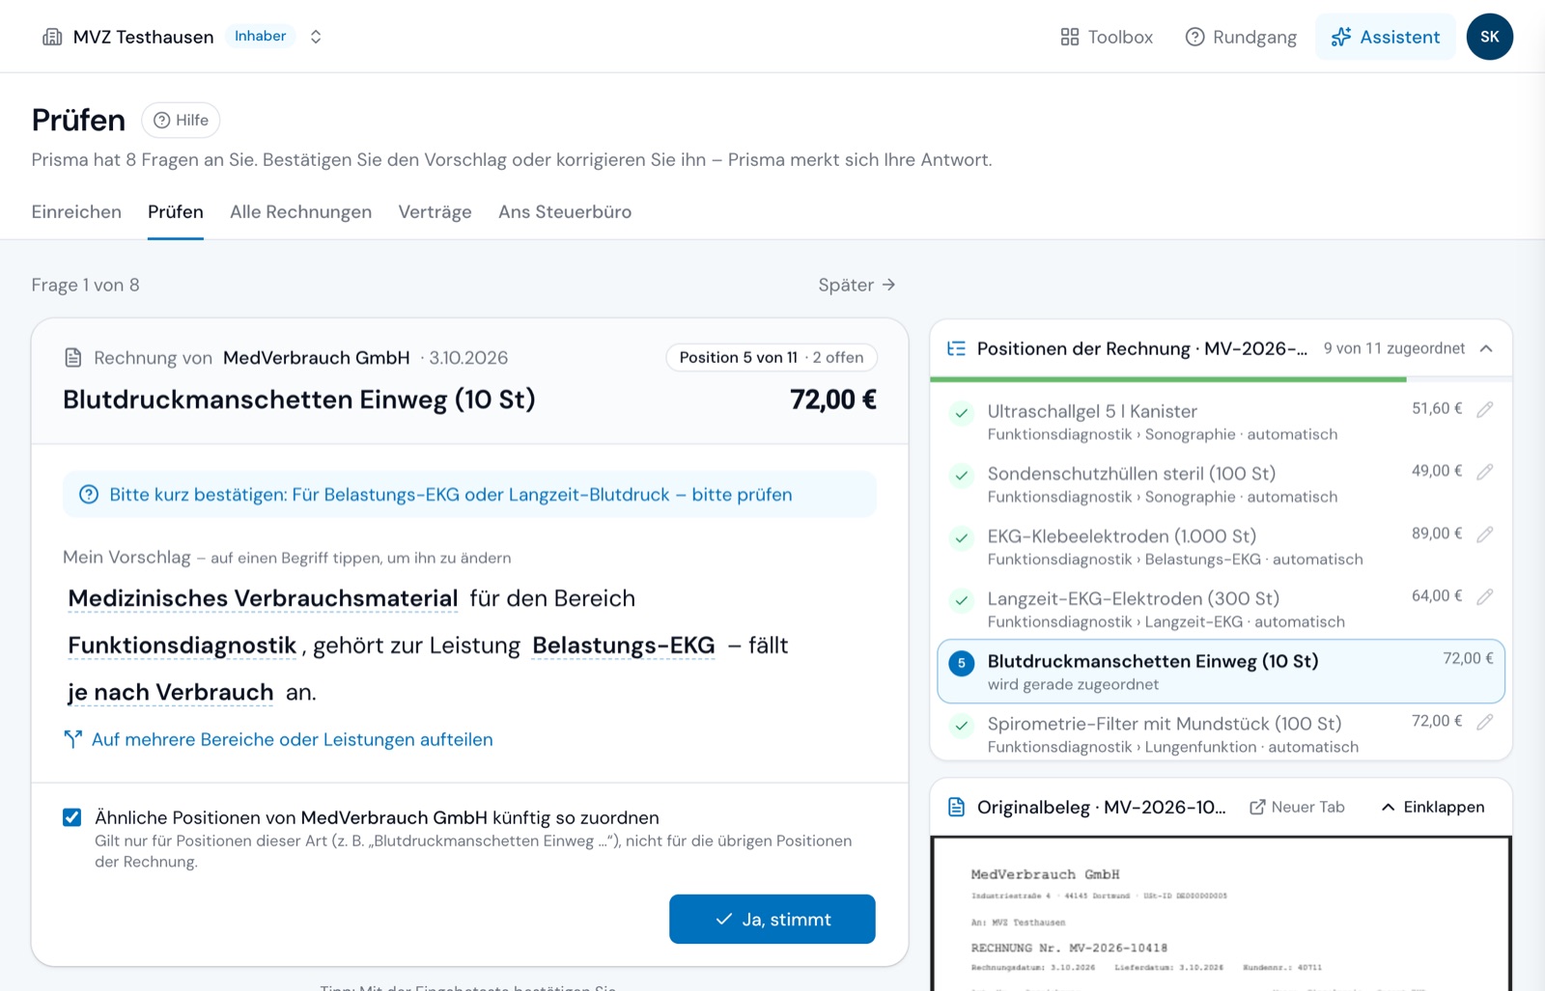Open the Toolbox menu

pyautogui.click(x=1107, y=37)
